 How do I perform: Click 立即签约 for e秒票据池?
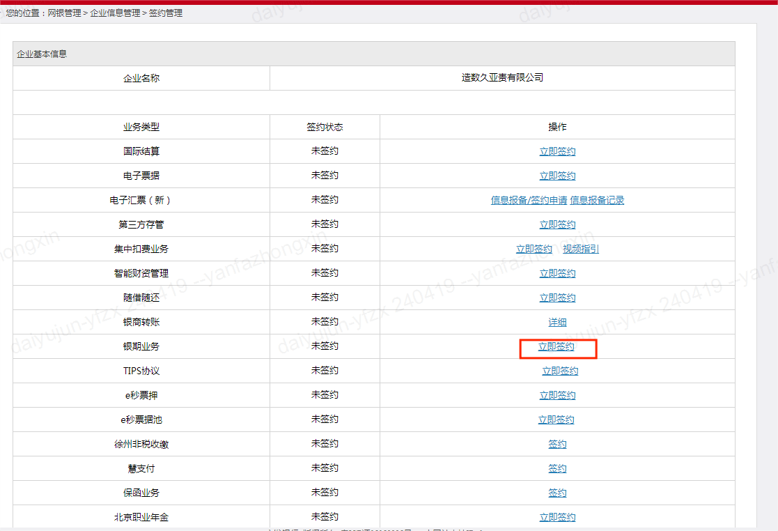point(556,420)
